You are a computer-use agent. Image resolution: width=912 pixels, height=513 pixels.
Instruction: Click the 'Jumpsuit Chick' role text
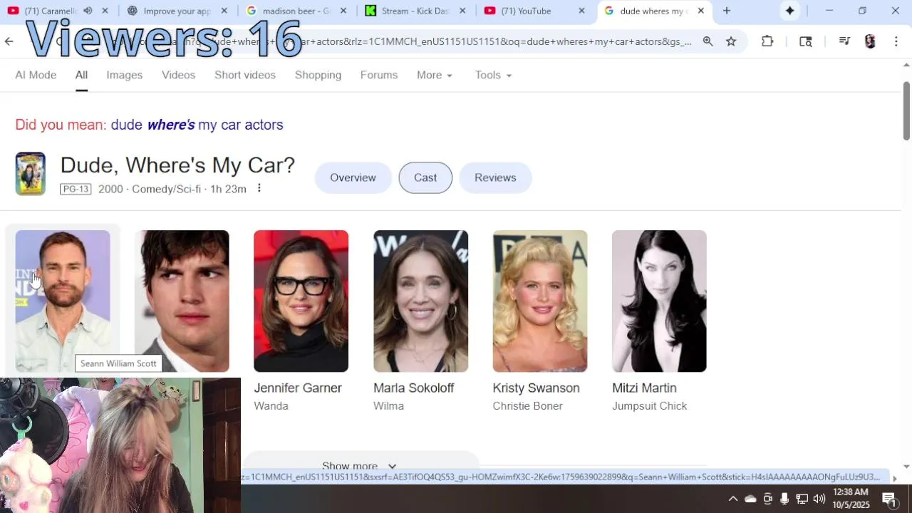tap(649, 406)
